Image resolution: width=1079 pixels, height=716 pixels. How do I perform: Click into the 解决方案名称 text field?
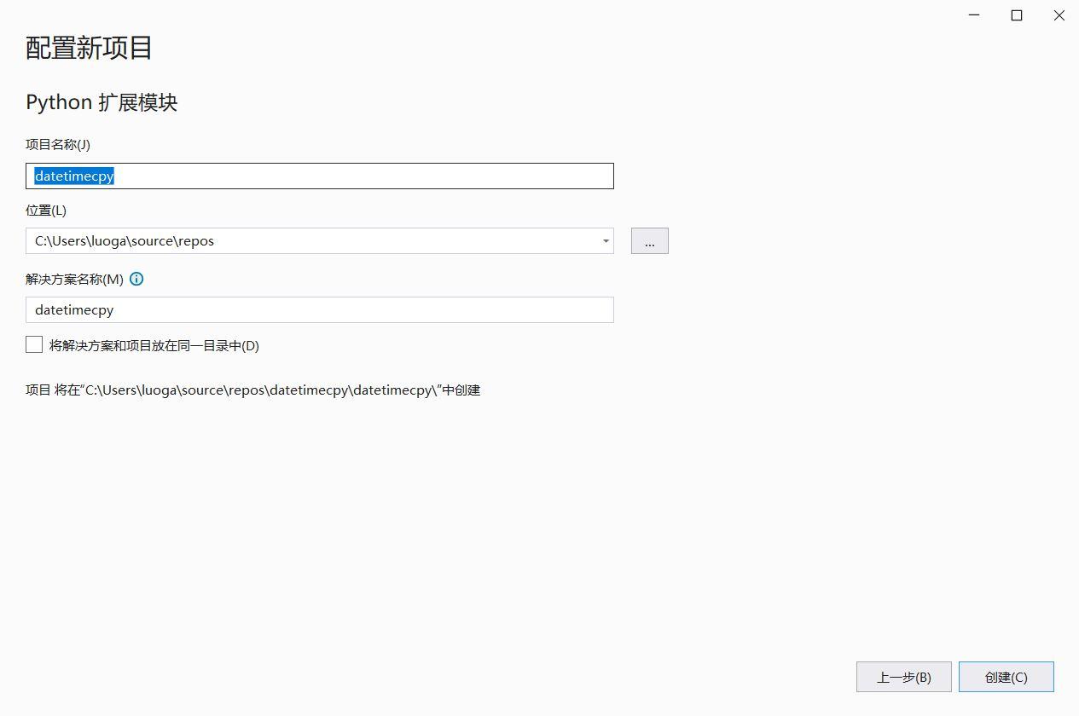pyautogui.click(x=320, y=309)
